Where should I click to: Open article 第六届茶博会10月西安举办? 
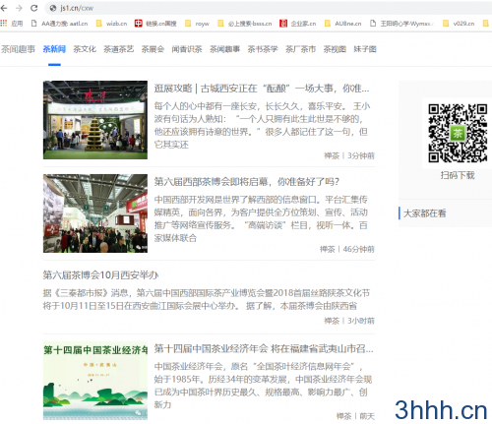click(100, 274)
